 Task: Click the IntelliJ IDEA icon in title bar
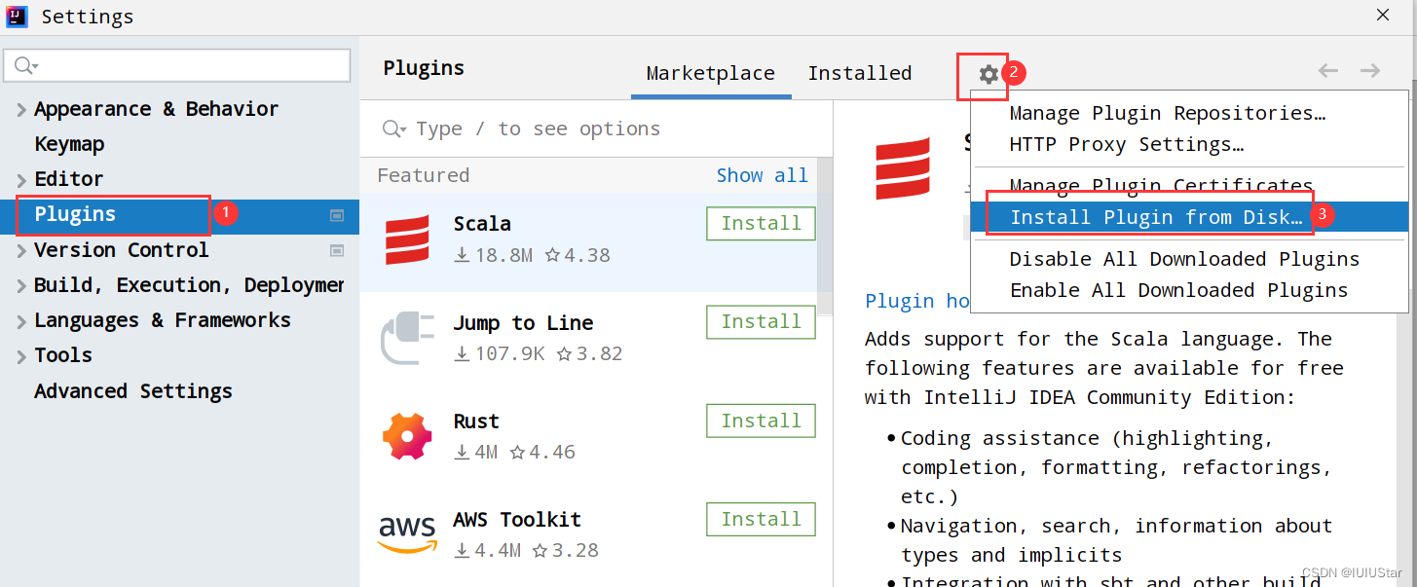(x=18, y=17)
